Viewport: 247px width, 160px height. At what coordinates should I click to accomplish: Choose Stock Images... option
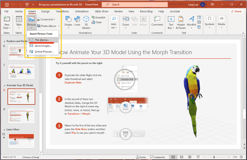pyautogui.click(x=43, y=46)
